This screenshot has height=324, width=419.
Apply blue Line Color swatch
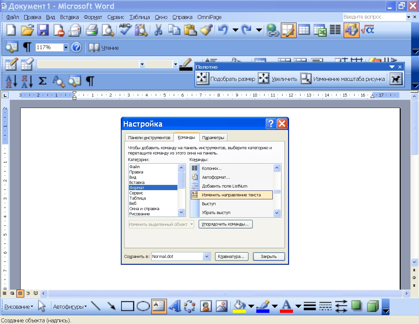pyautogui.click(x=263, y=306)
